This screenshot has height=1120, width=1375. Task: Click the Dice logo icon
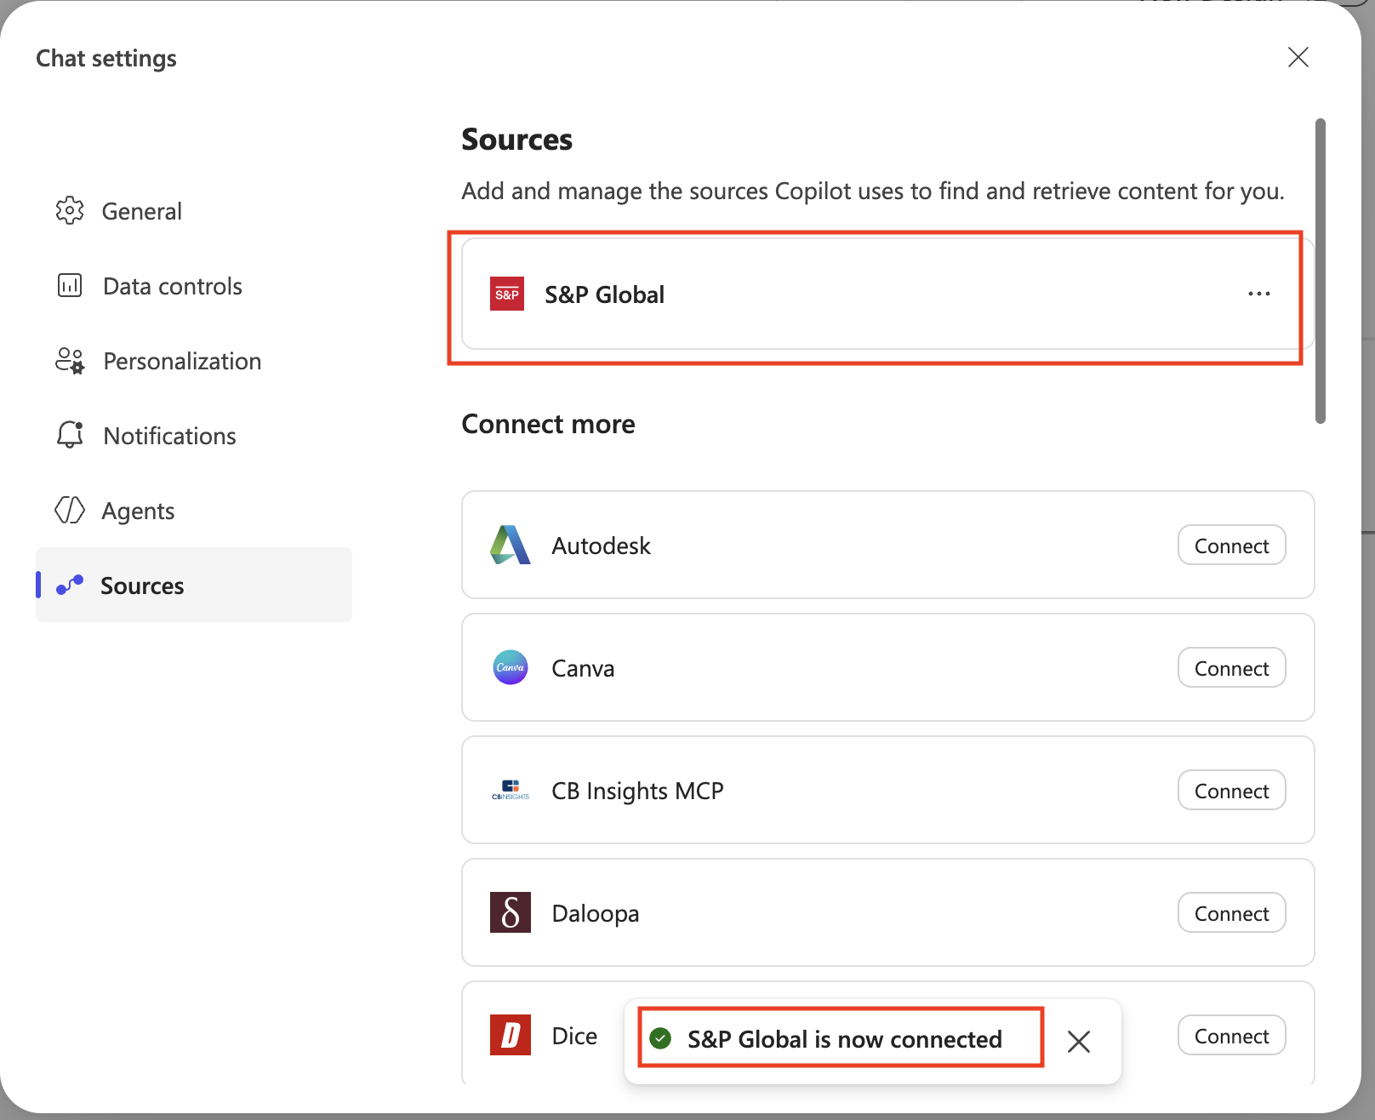point(511,1035)
